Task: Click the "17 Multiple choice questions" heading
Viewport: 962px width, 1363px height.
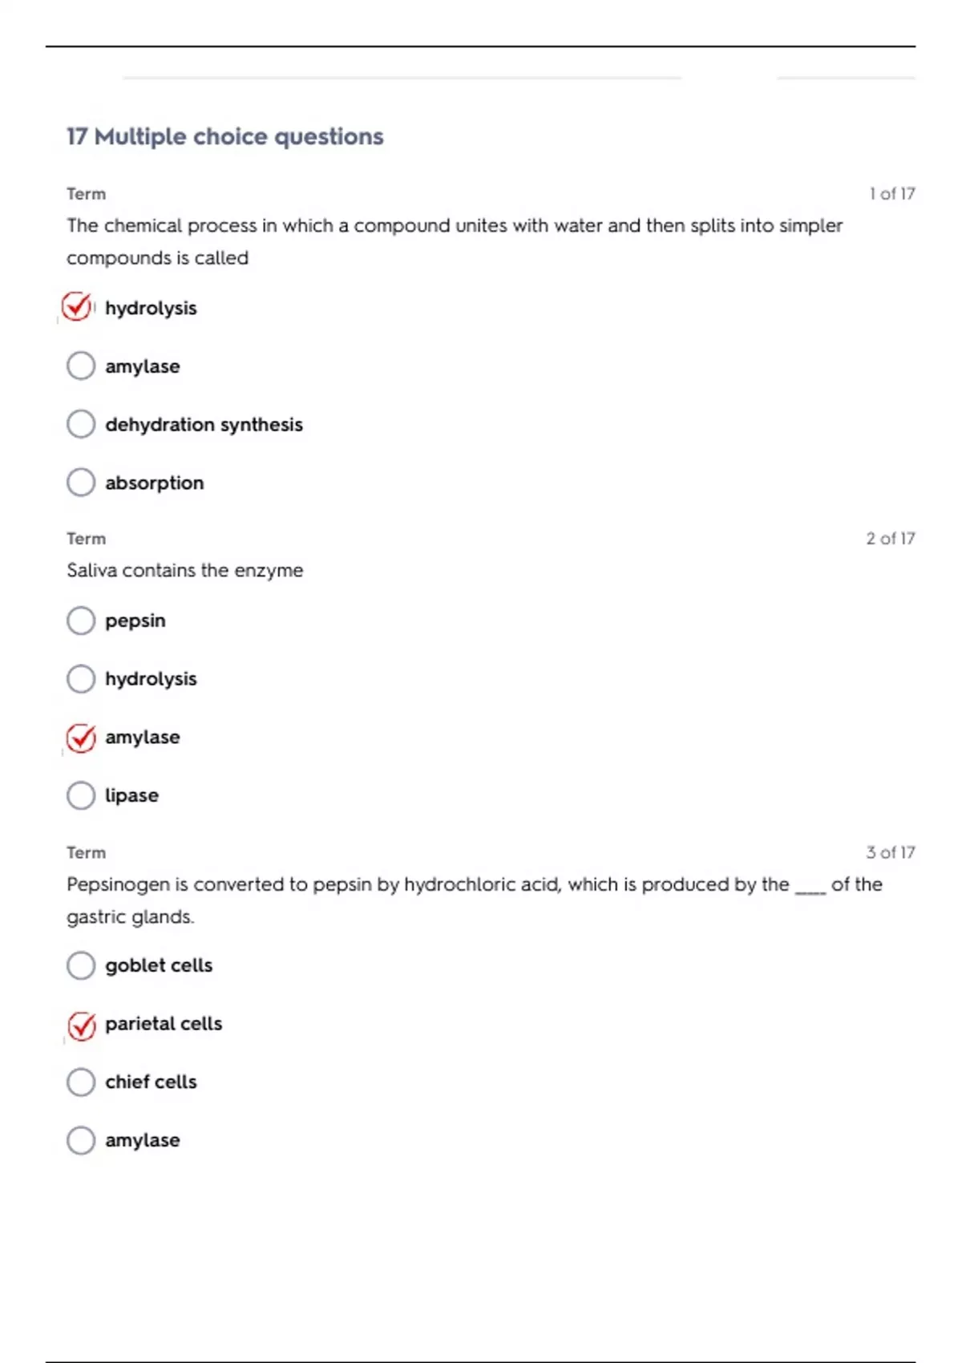Action: pyautogui.click(x=225, y=137)
